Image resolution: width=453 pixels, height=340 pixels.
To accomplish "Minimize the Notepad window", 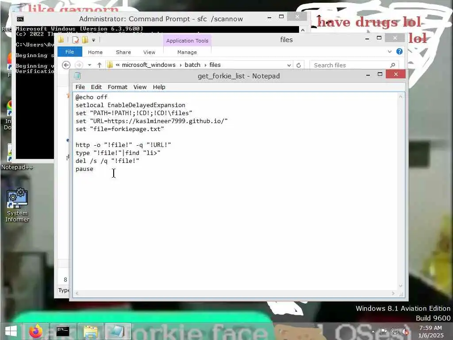I will (368, 74).
